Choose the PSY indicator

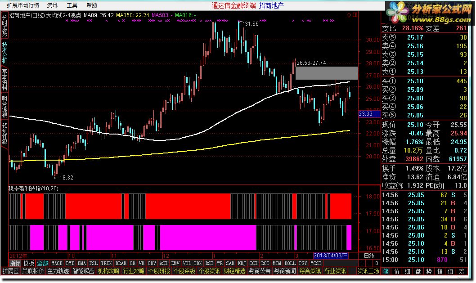pos(303,263)
